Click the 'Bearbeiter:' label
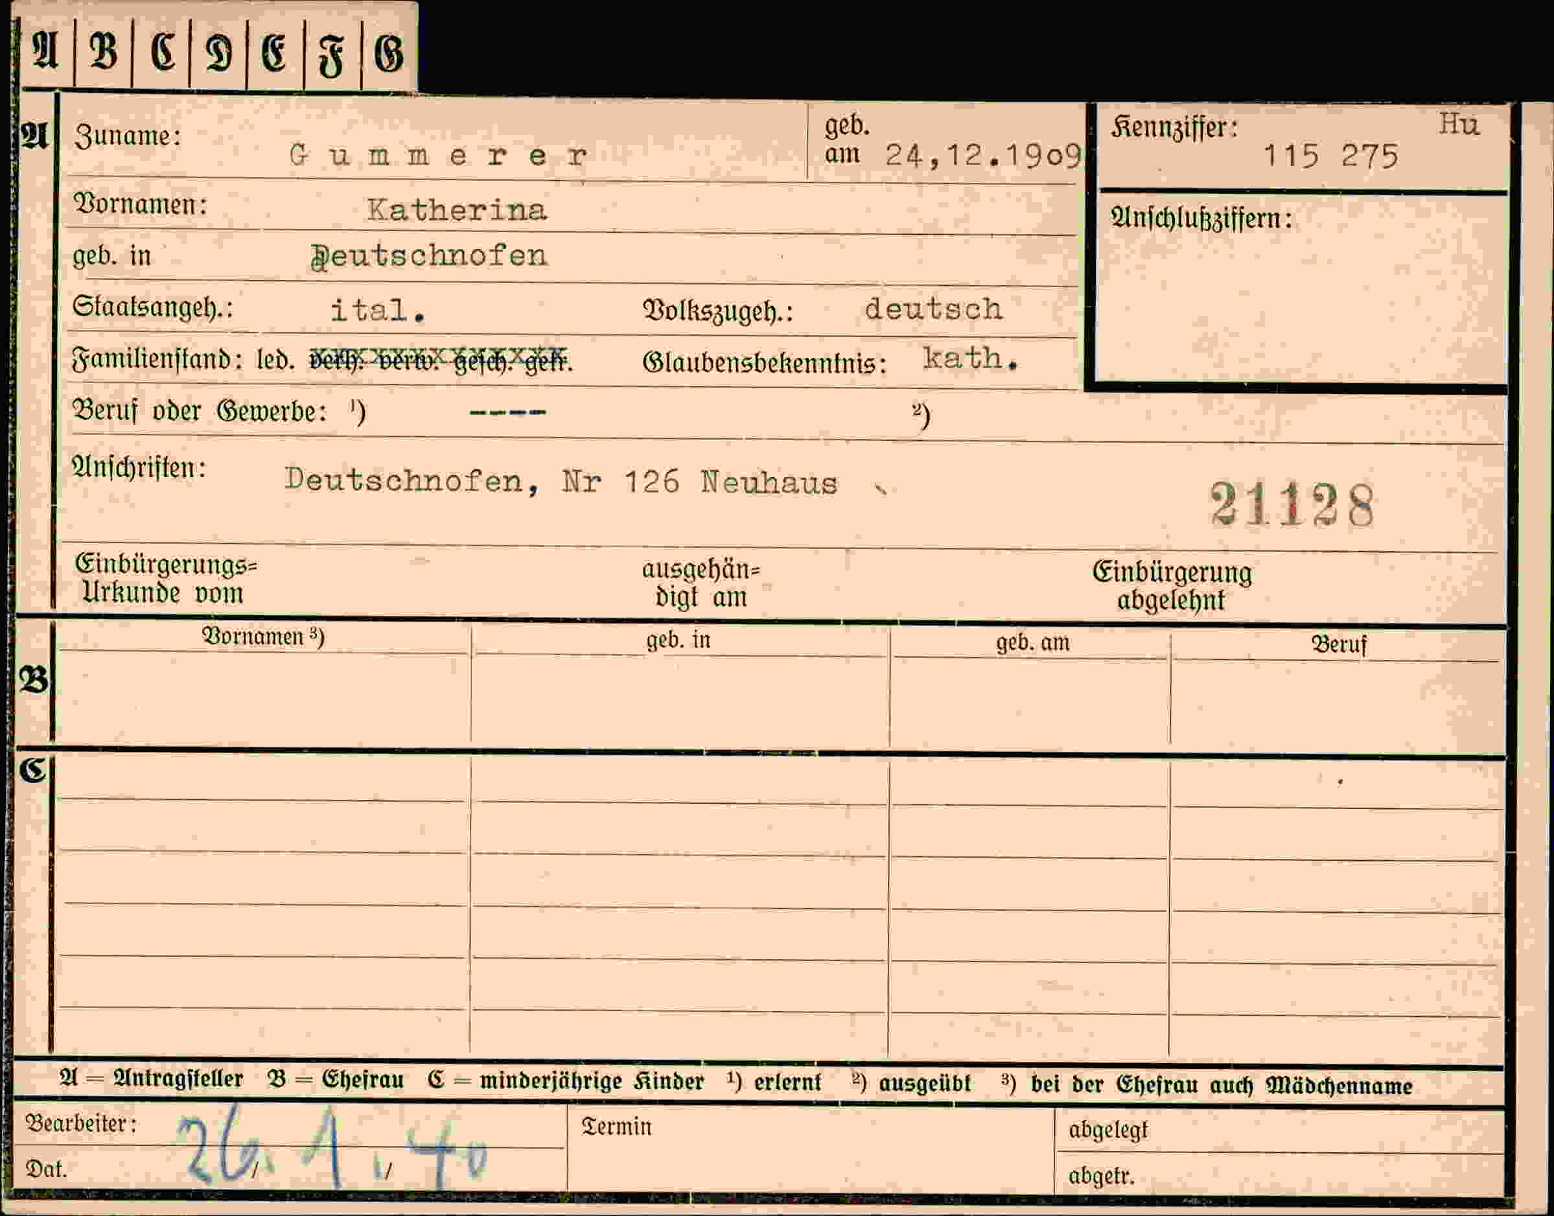The height and width of the screenshot is (1216, 1554). [80, 1123]
